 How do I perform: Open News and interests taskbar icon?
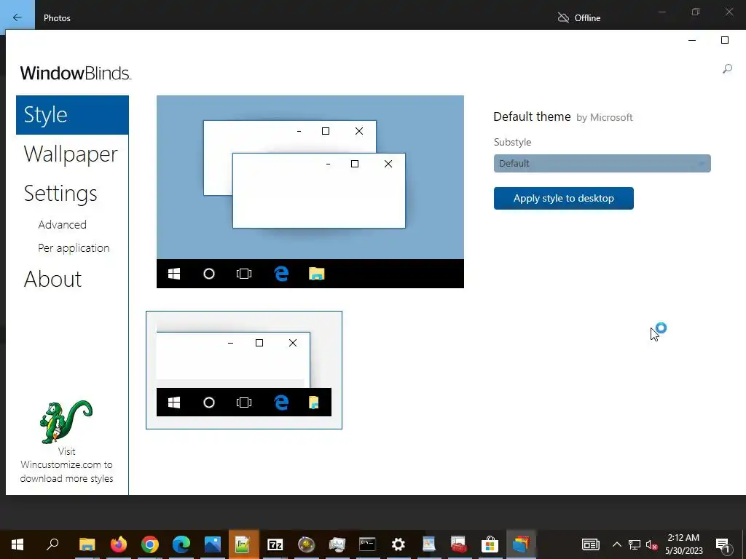590,544
